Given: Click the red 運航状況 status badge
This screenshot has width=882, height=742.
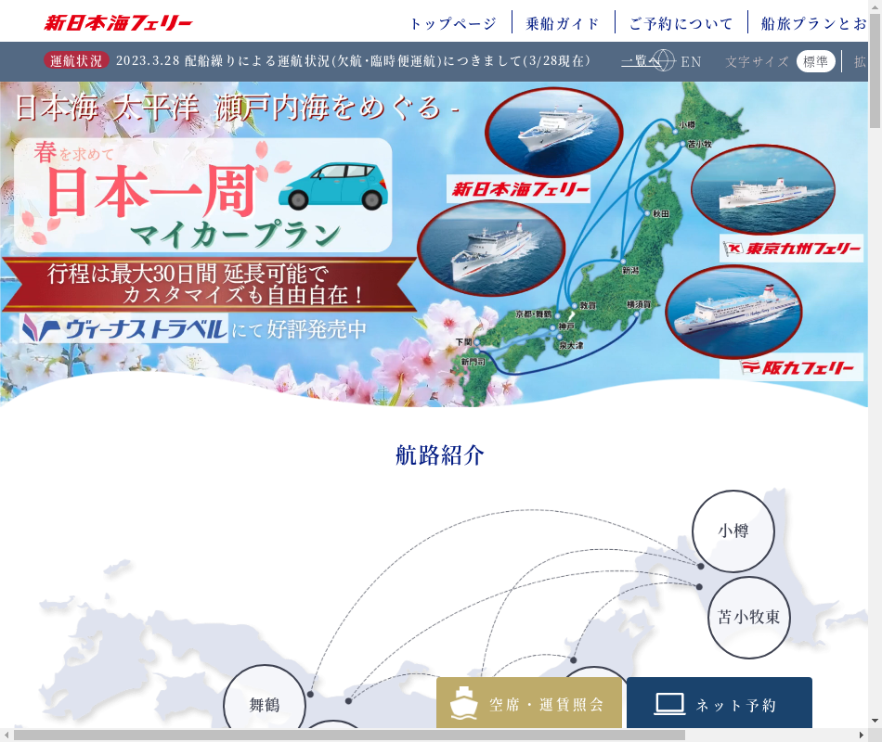Looking at the screenshot, I should (76, 61).
